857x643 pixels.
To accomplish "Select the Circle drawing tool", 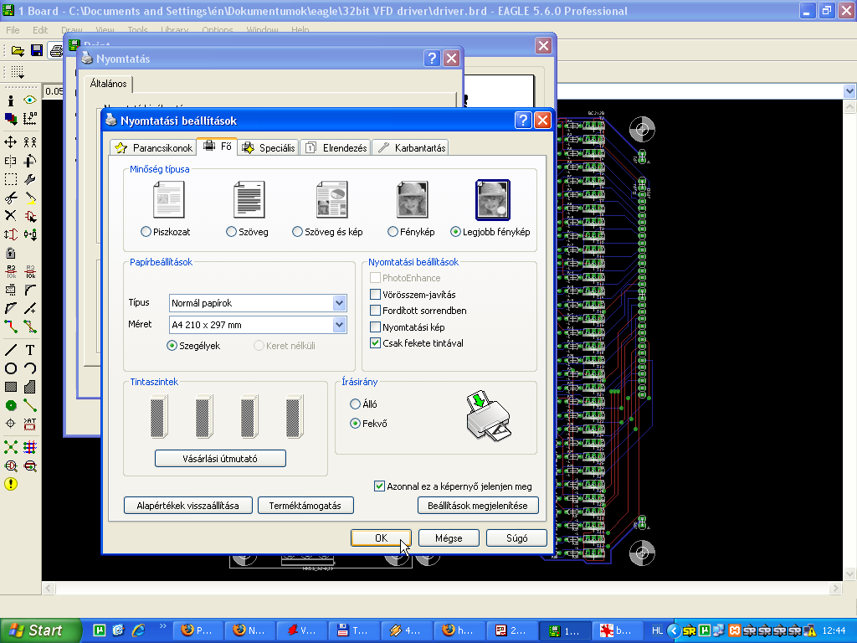I will (10, 368).
